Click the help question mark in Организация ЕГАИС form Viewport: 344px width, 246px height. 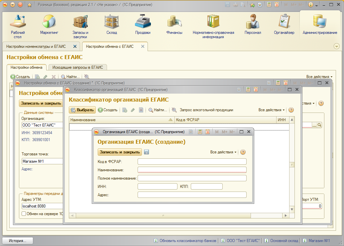243,152
